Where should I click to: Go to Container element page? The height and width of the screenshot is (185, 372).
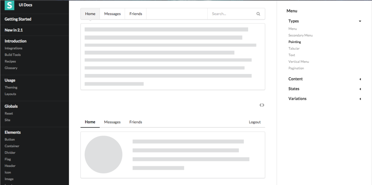click(12, 146)
